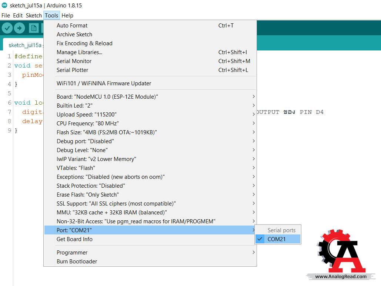Screen dimensions: 381x286
Task: Expand the Programmer submenu
Action: pos(150,252)
